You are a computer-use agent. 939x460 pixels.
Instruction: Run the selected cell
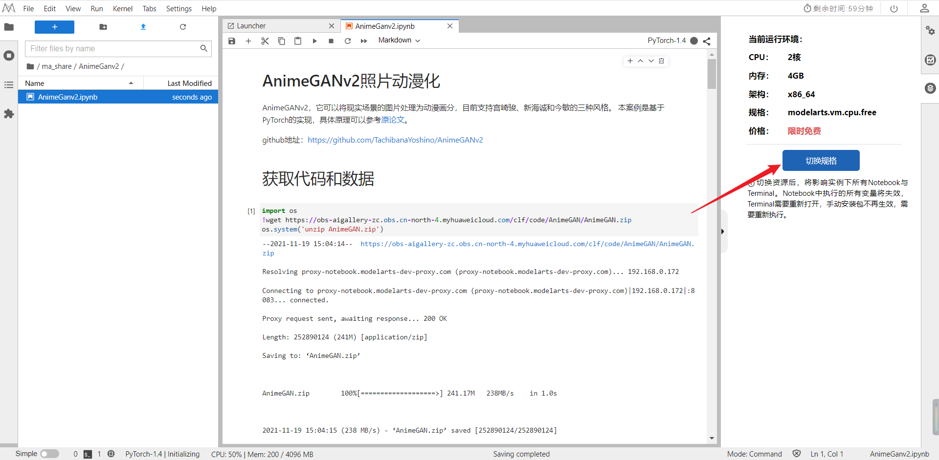(314, 41)
